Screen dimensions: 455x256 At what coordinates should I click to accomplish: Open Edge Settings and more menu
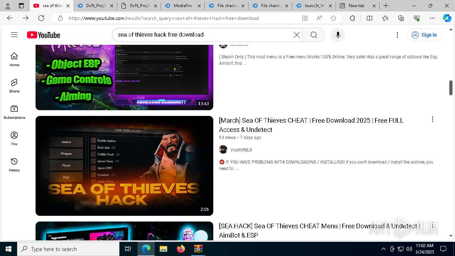[x=432, y=18]
